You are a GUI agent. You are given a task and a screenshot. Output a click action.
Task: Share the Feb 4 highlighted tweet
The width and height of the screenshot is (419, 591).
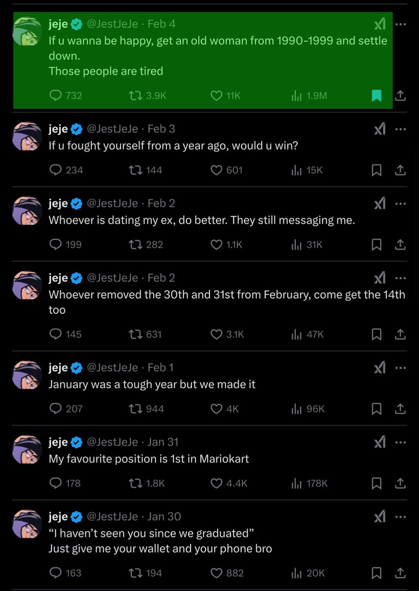(400, 96)
